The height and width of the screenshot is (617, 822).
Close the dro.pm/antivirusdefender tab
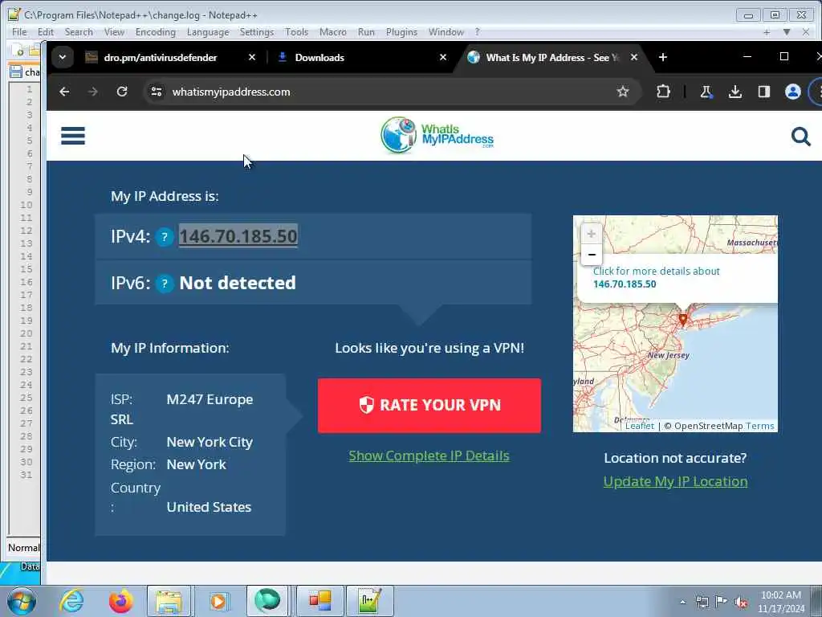tap(251, 57)
